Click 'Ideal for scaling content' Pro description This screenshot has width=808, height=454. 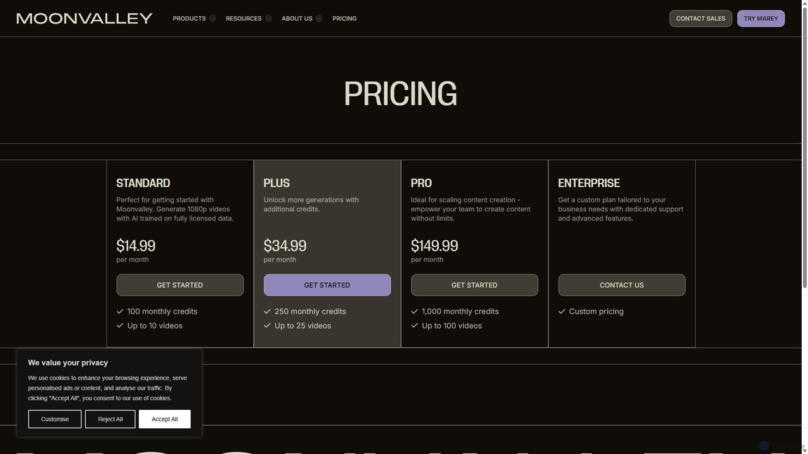(471, 209)
